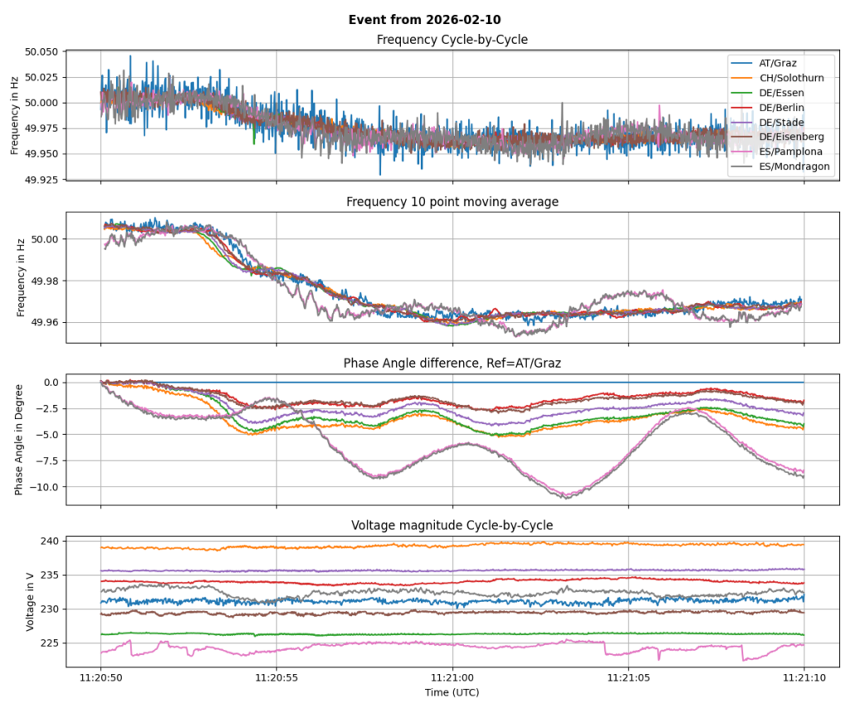The image size is (850, 708).
Task: Click the "Phase Angle in Degree" y-axis label
Action: pyautogui.click(x=19, y=440)
